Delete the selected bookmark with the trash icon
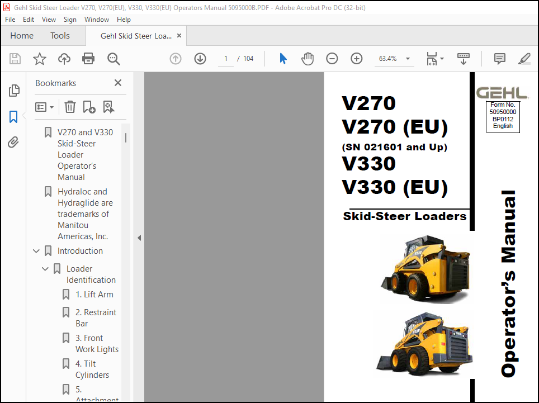The height and width of the screenshot is (403, 539). [x=70, y=107]
